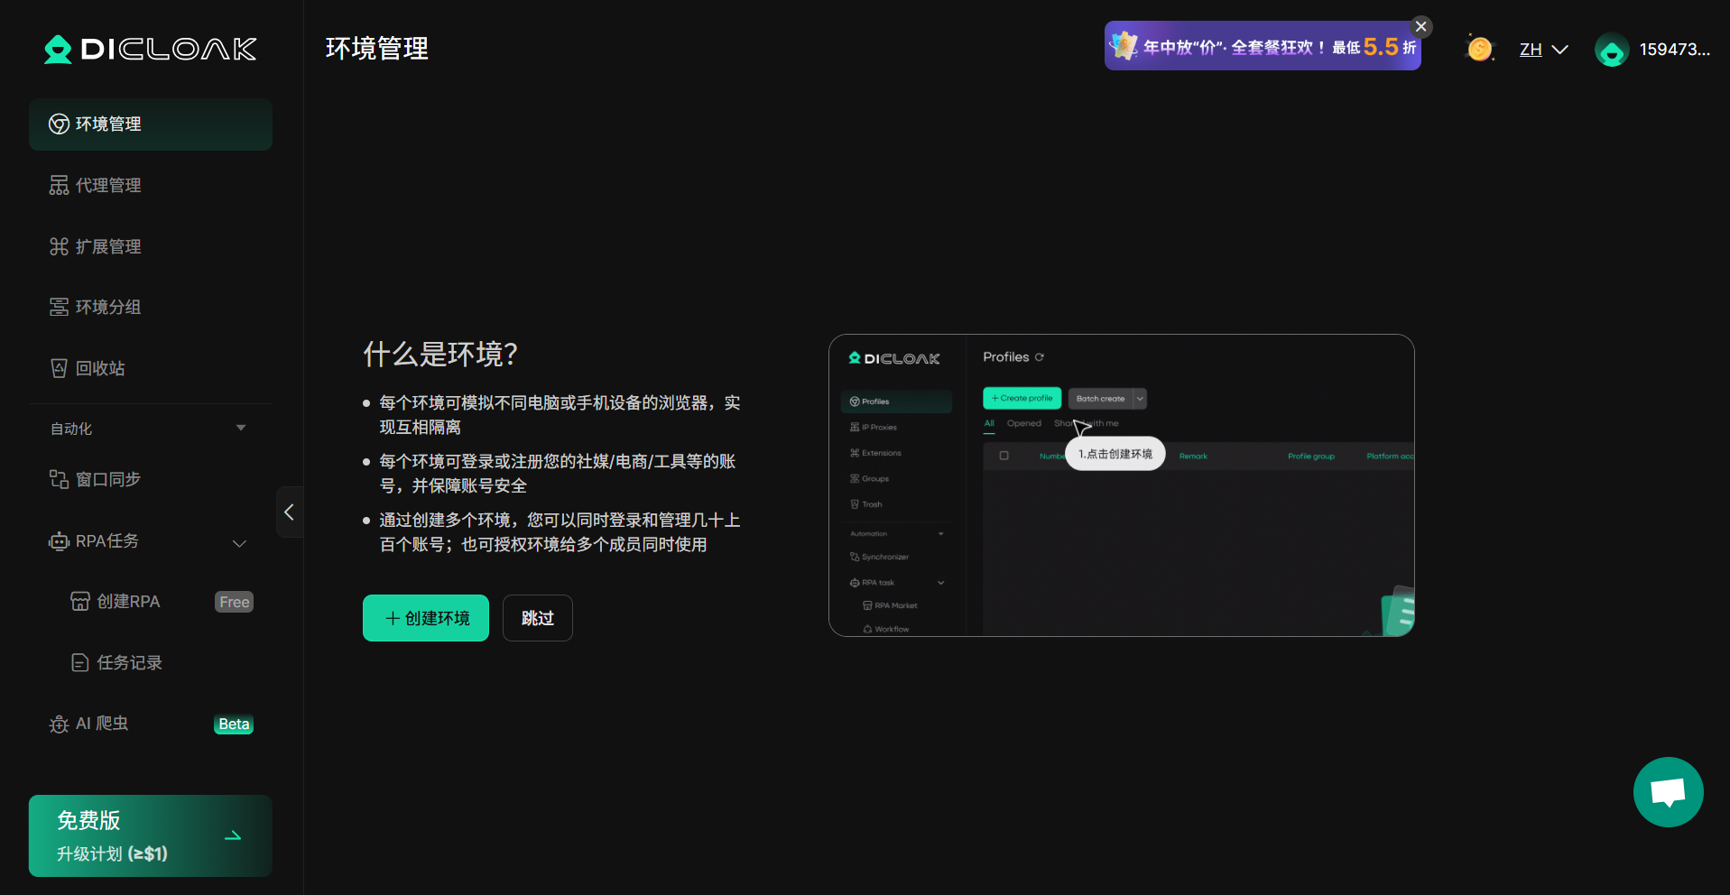Click the Beta badge beside AI 爬虫
This screenshot has width=1730, height=895.
(234, 724)
